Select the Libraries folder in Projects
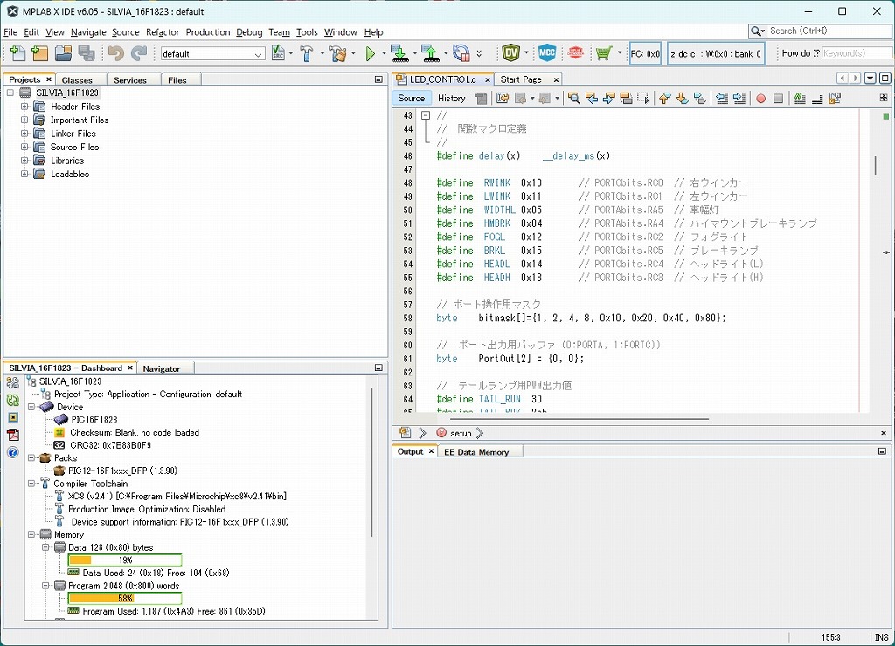The image size is (895, 646). click(66, 161)
